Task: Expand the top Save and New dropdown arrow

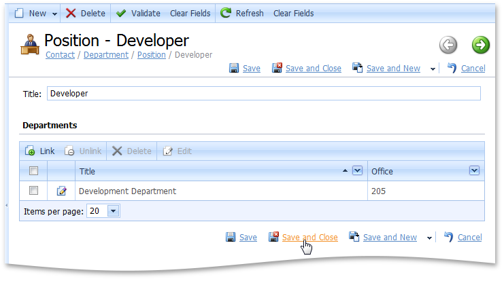Action: coord(433,69)
